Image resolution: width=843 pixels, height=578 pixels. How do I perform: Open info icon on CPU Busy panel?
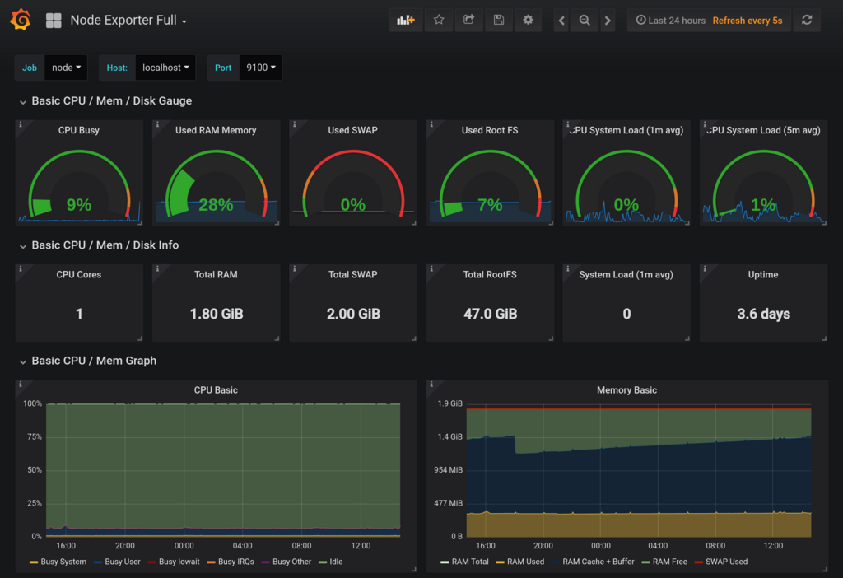point(21,124)
